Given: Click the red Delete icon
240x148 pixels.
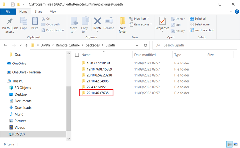Looking at the screenshot, I should [97, 22].
